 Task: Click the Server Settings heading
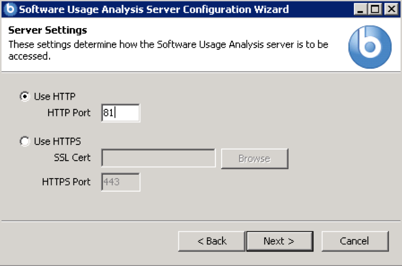[x=48, y=31]
